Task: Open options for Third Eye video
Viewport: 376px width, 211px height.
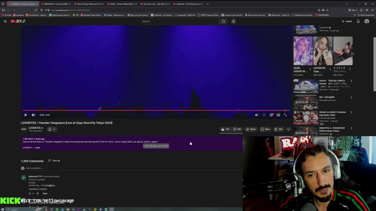Action: [351, 81]
